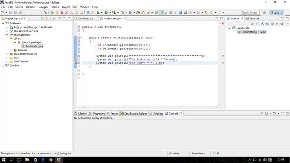Open the Refactor menu
Screen dimensions: 290x163
pos(31,7)
